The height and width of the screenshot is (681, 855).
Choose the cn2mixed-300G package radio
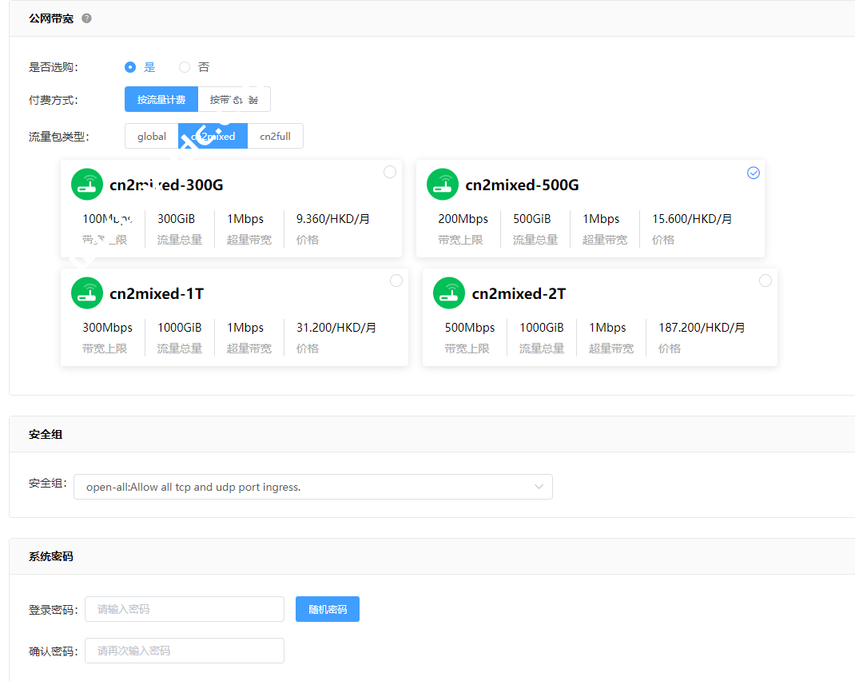pos(390,172)
